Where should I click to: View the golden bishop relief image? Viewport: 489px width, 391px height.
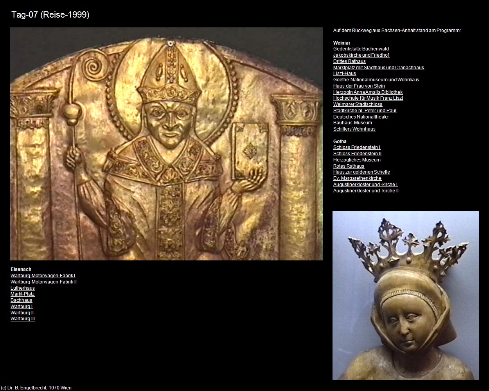[166, 144]
